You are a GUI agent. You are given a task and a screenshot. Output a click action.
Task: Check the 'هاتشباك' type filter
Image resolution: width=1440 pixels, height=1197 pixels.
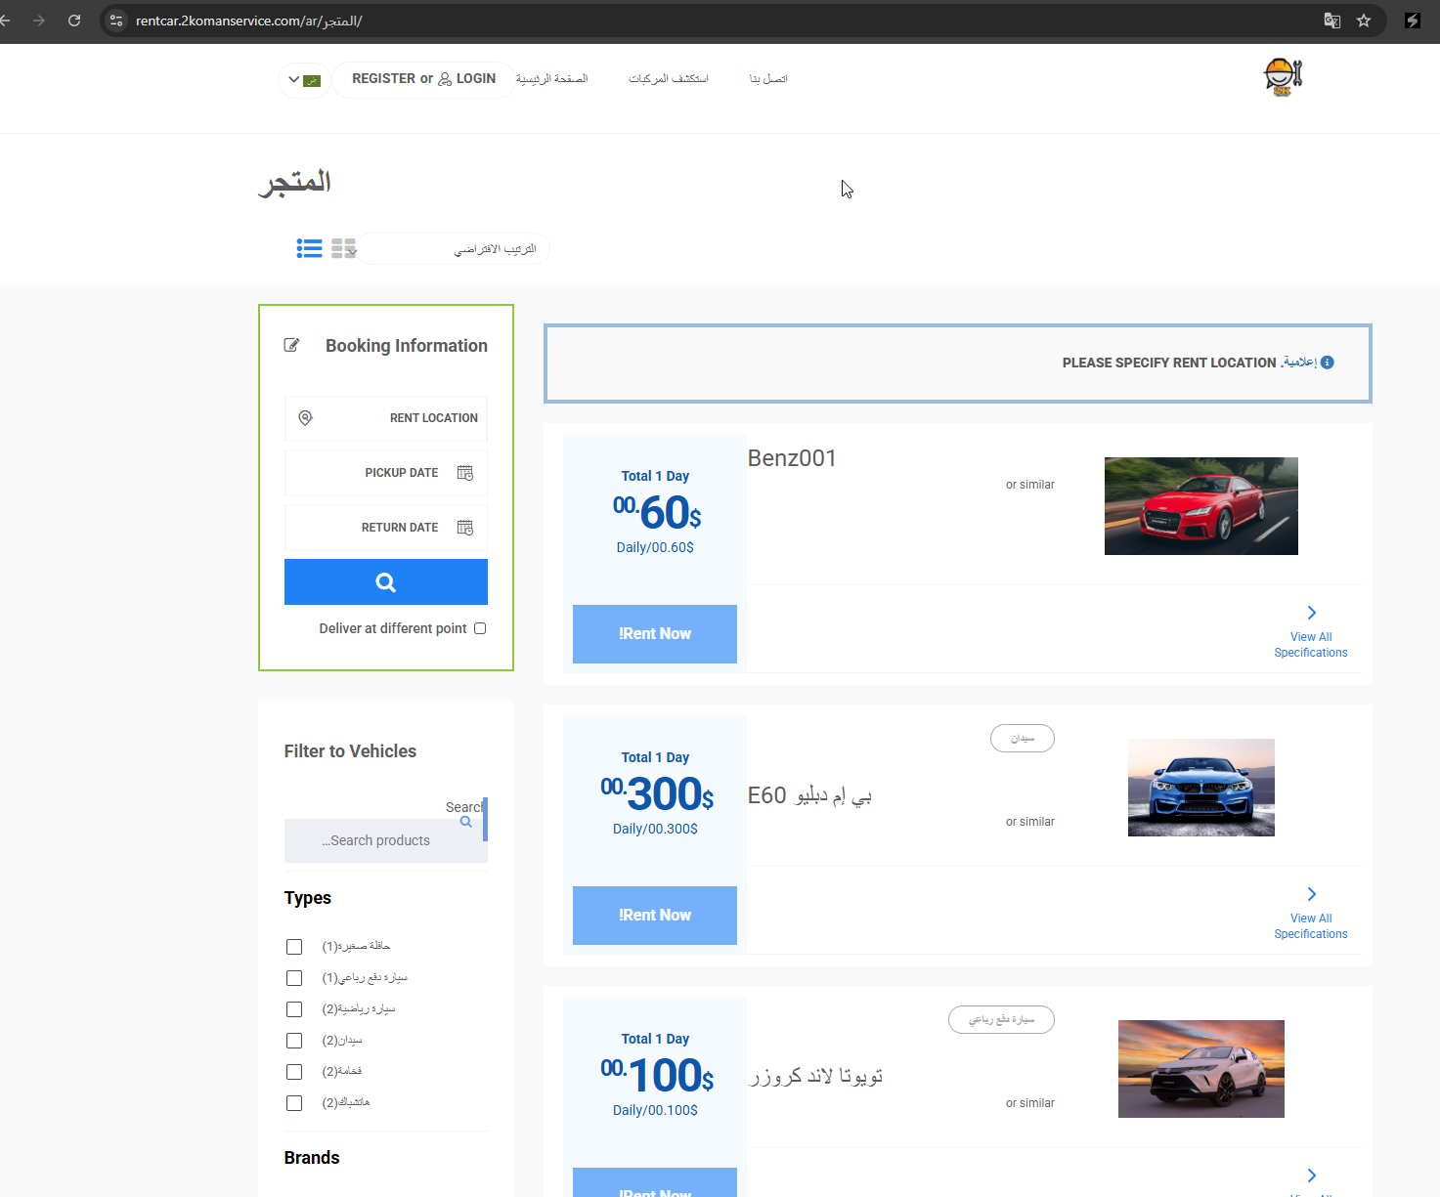[x=294, y=1103]
